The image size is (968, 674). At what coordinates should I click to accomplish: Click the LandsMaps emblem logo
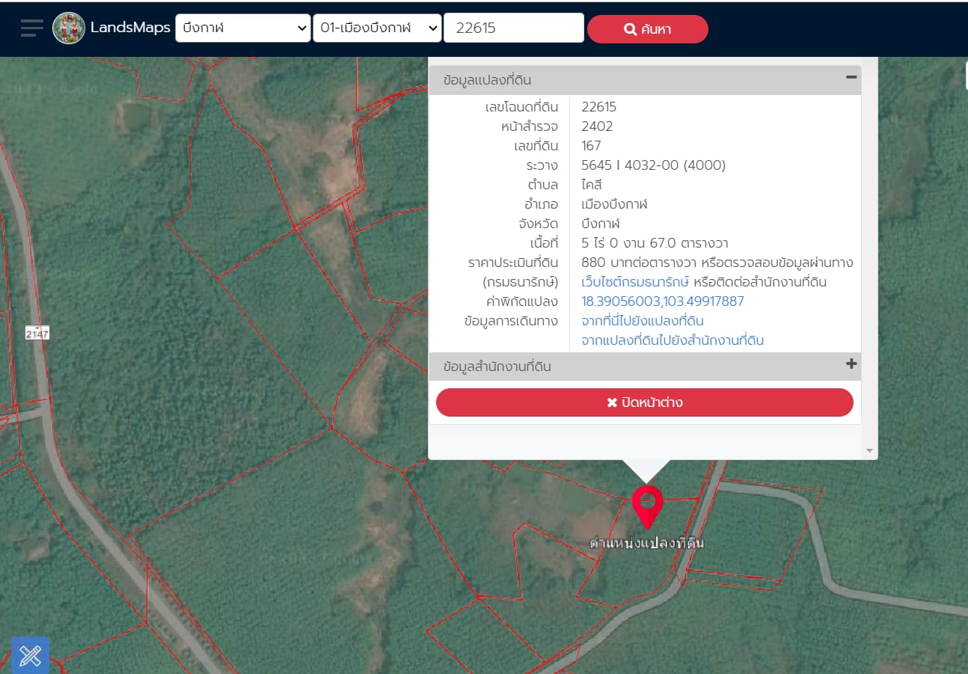(x=69, y=28)
